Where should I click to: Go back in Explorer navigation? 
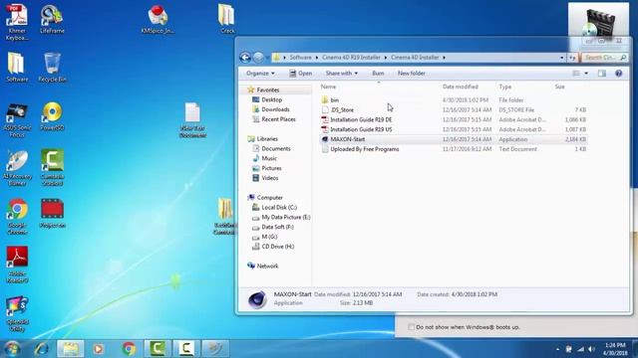(x=245, y=58)
